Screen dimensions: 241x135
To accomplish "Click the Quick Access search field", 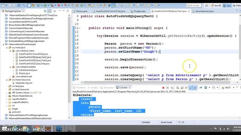I will pos(193,5).
